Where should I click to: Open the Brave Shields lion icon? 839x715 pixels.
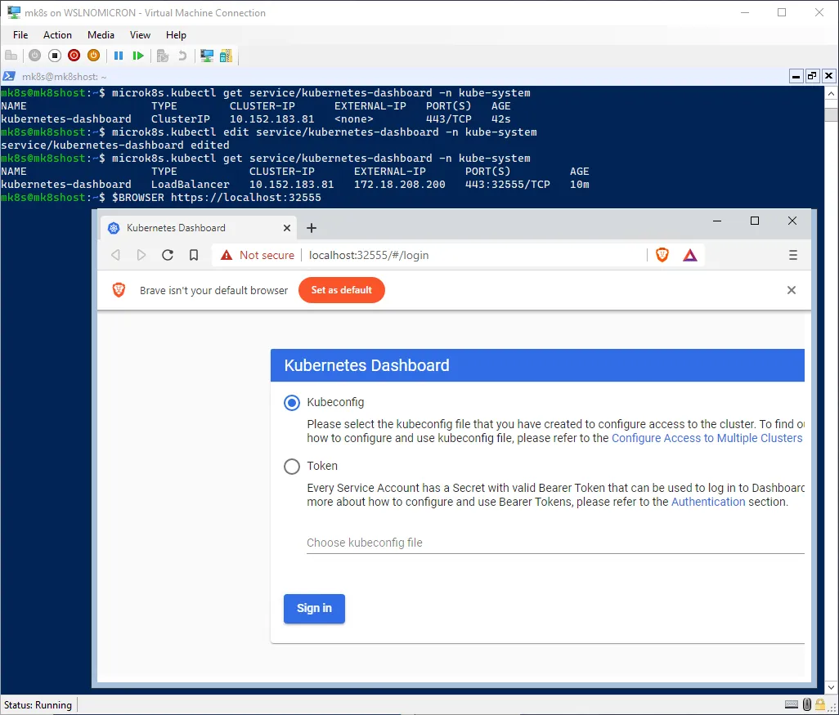click(662, 255)
